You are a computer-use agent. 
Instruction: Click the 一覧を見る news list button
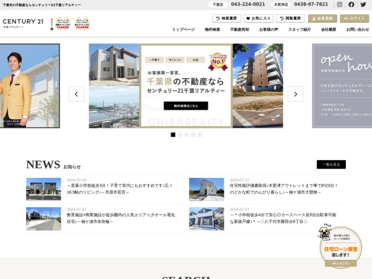[331, 164]
